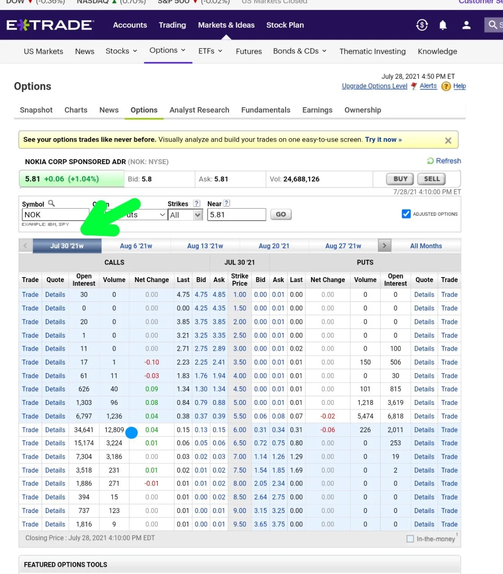Click the yellow Help question mark icon
This screenshot has height=574, width=503.
[446, 86]
